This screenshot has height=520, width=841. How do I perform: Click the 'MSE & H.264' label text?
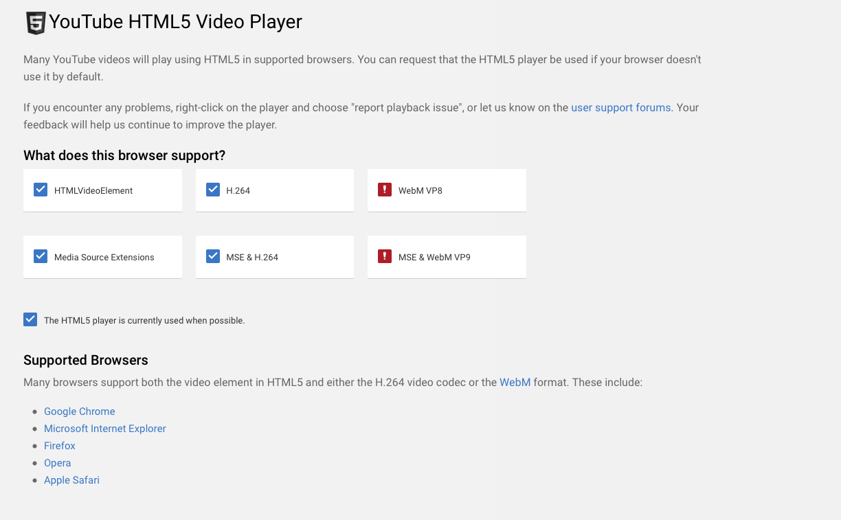click(x=252, y=258)
